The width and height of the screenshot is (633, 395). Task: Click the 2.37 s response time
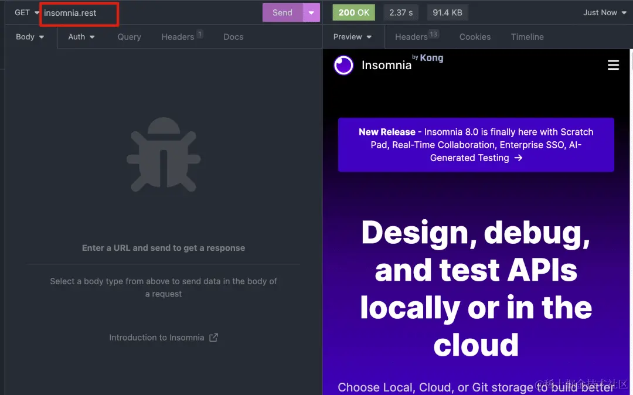tap(401, 12)
